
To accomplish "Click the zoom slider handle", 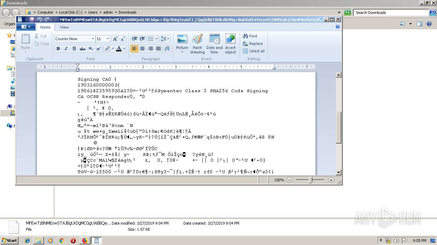I will click(310, 180).
